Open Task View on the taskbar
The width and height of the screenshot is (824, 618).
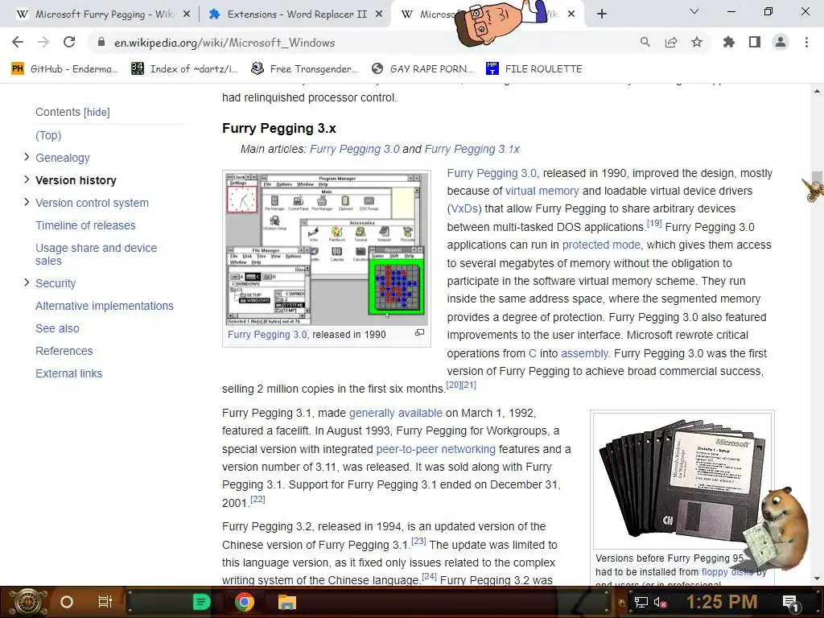(105, 602)
